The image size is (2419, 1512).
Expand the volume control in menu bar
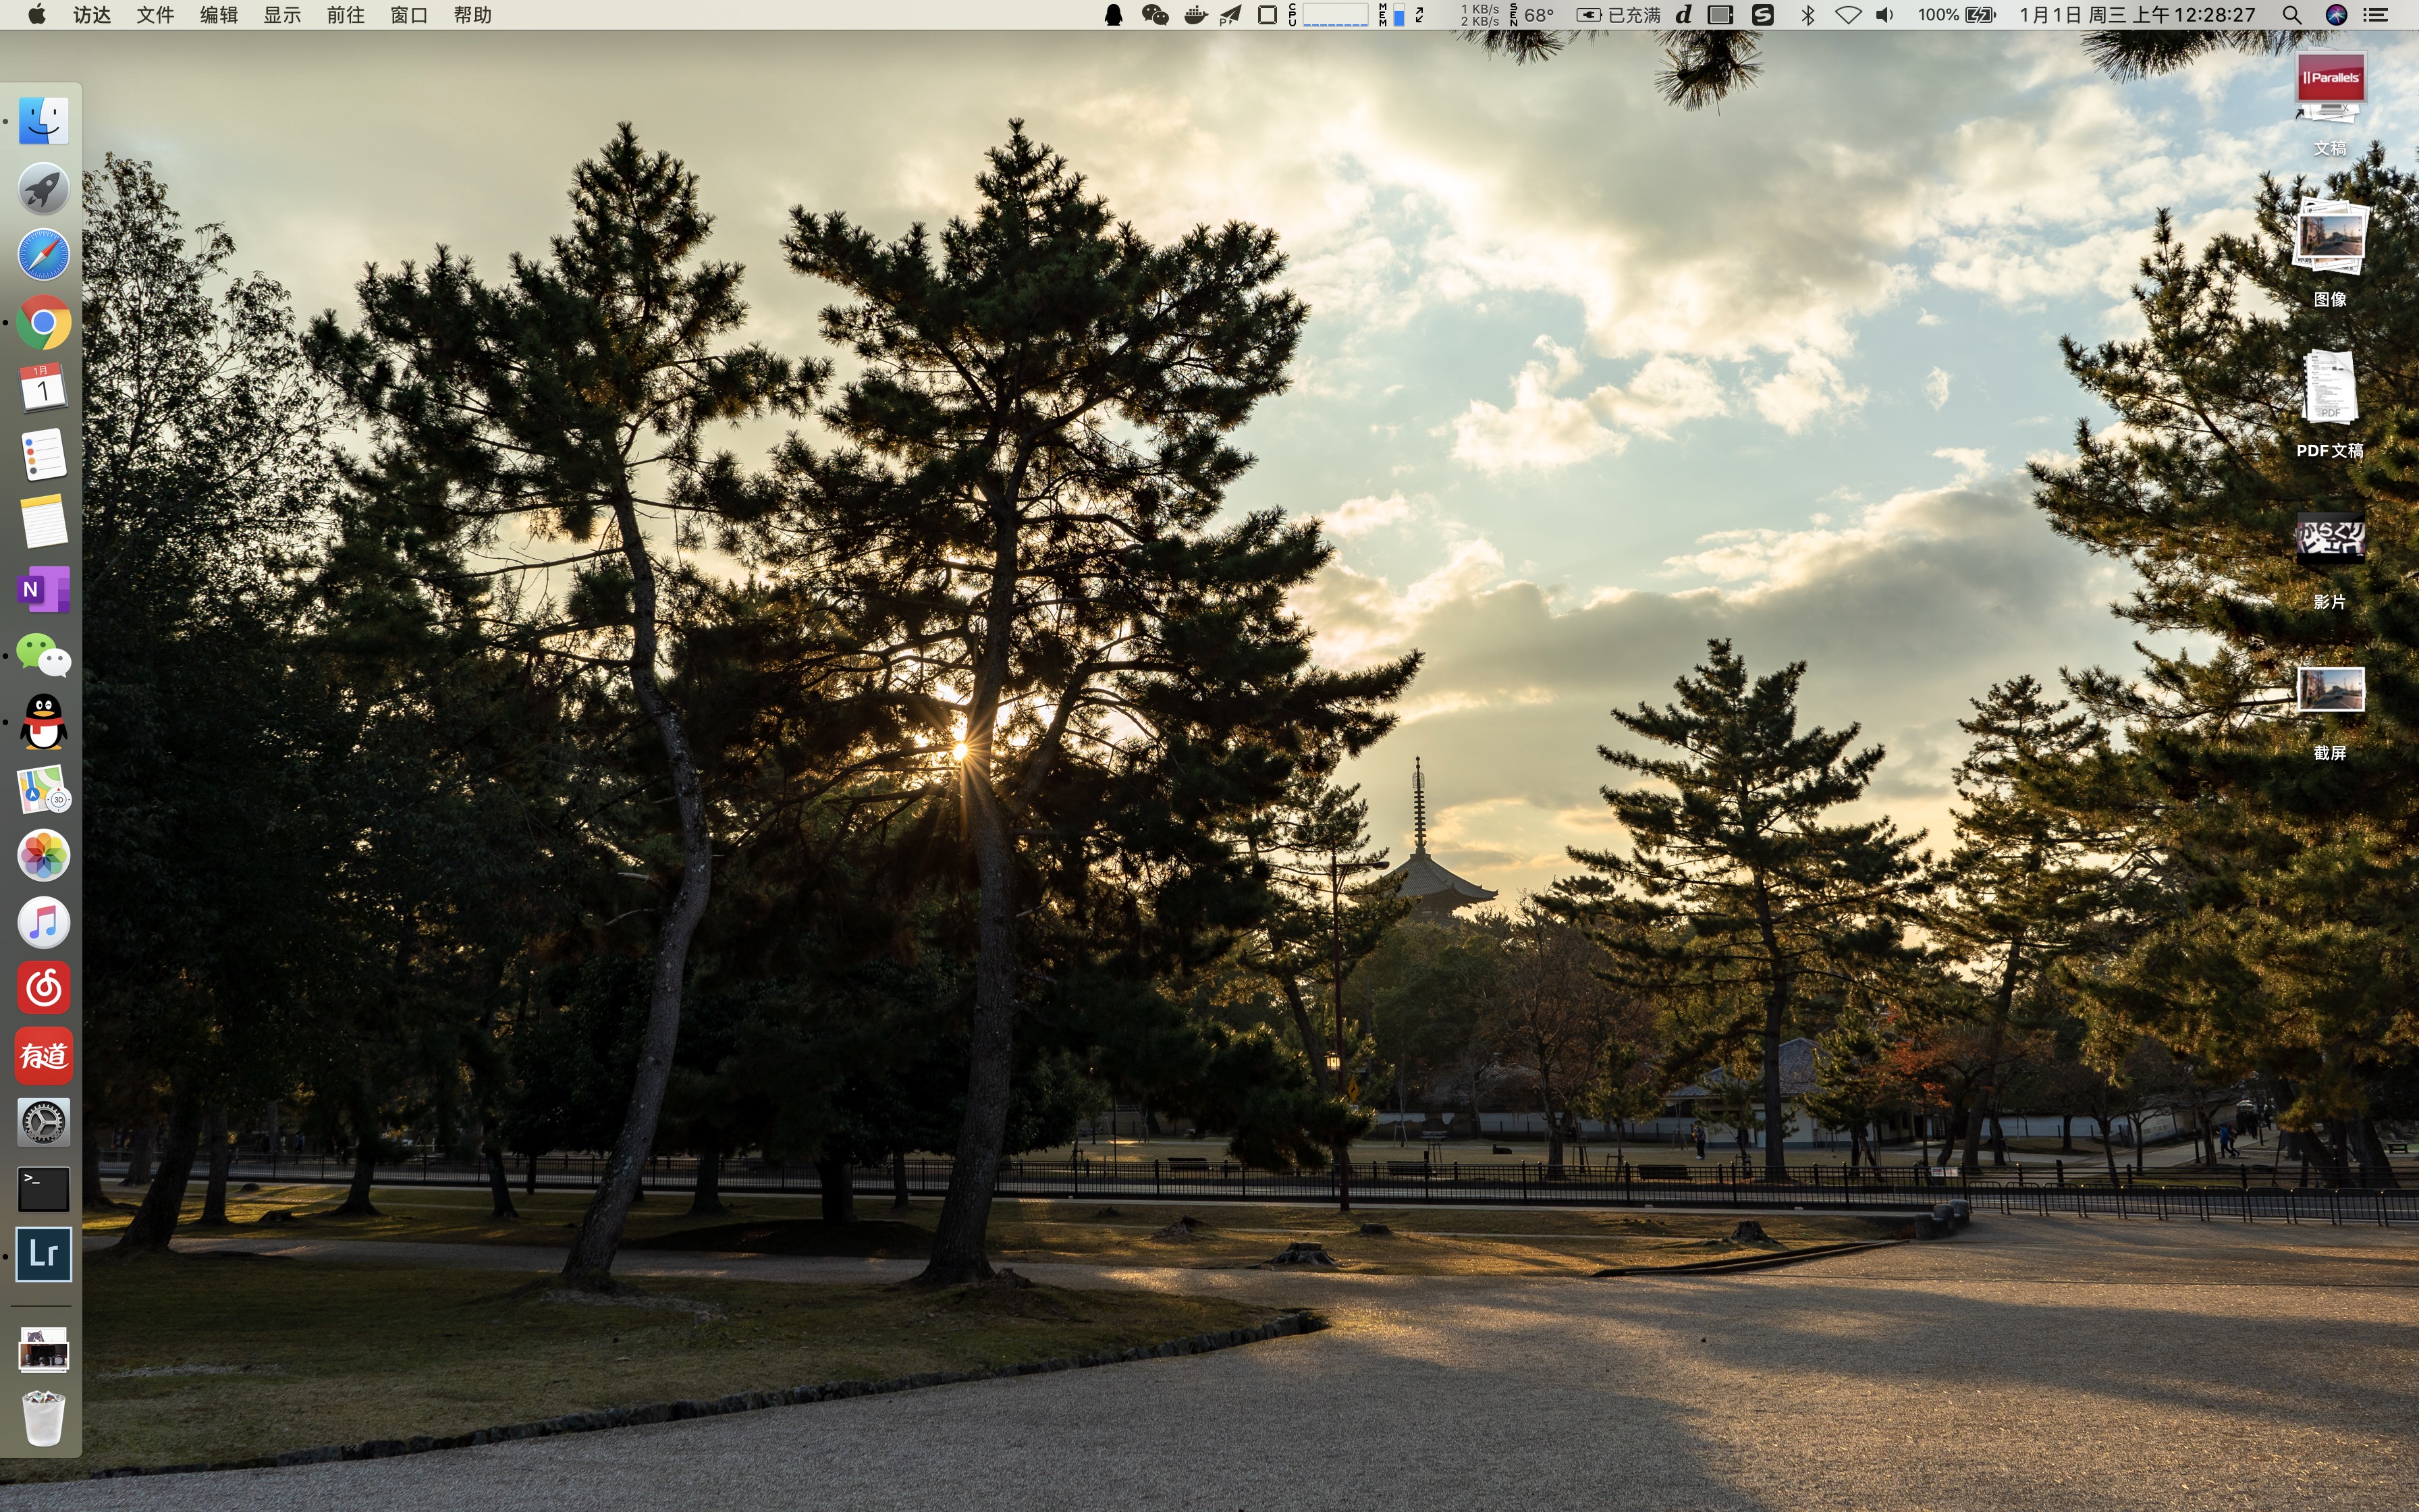tap(1884, 15)
